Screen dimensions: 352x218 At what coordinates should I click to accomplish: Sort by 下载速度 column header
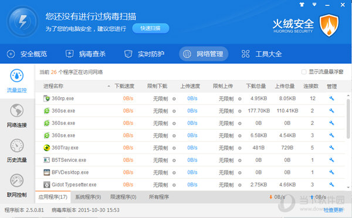pyautogui.click(x=124, y=86)
